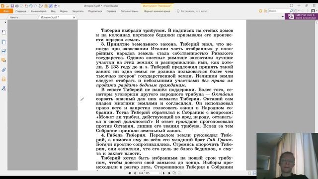Screen dimensions: 318x179
Task: Open the tab list dropdown arrow
Action: pyautogui.click(x=283, y=17)
